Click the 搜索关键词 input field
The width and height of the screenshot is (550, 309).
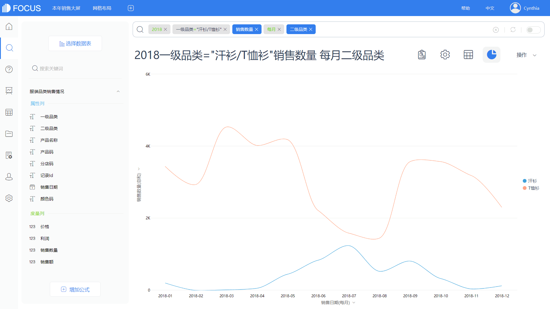tap(75, 68)
